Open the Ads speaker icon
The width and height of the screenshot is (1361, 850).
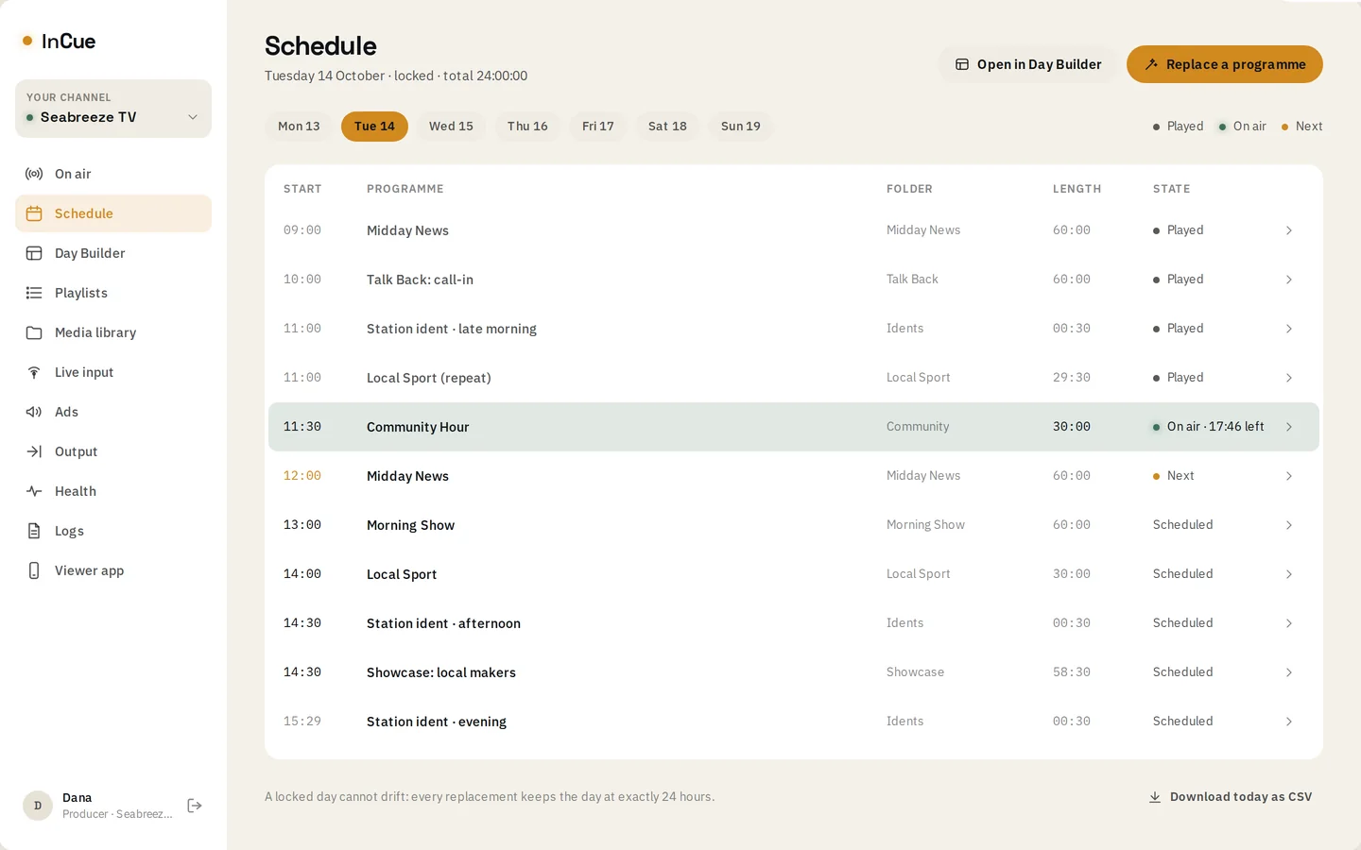click(x=34, y=412)
